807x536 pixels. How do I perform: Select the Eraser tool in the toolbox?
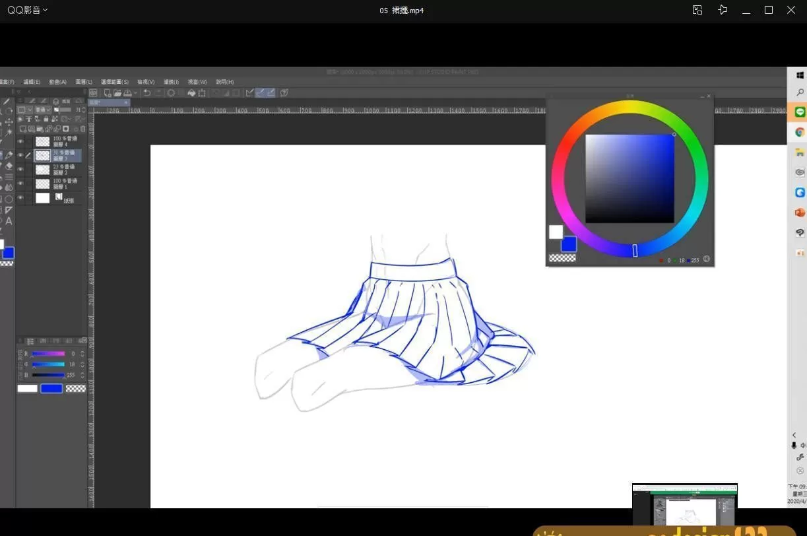click(x=9, y=166)
